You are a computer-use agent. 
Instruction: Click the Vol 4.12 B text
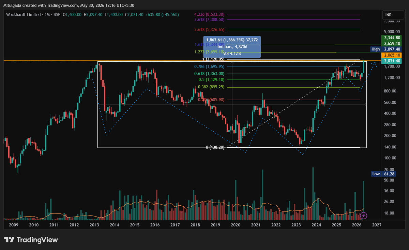click(232, 53)
